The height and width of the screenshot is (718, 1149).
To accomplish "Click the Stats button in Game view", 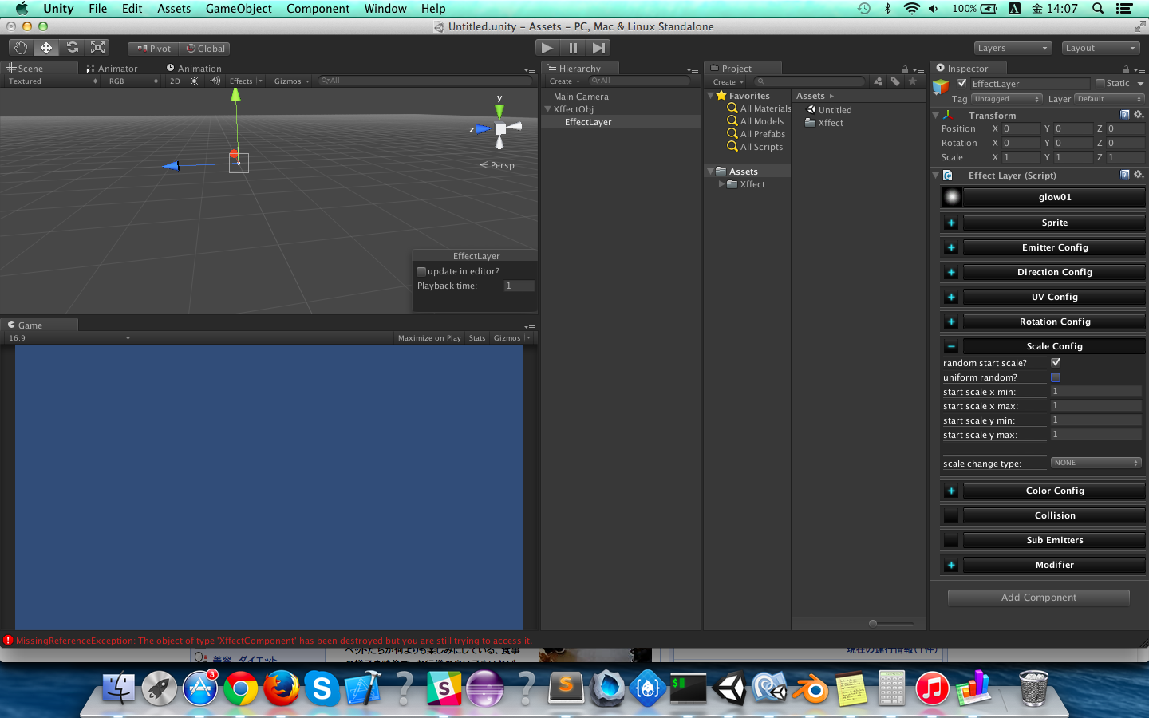I will [477, 338].
